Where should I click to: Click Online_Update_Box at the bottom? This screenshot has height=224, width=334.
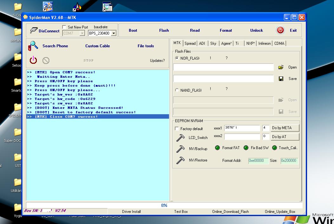(x=280, y=212)
